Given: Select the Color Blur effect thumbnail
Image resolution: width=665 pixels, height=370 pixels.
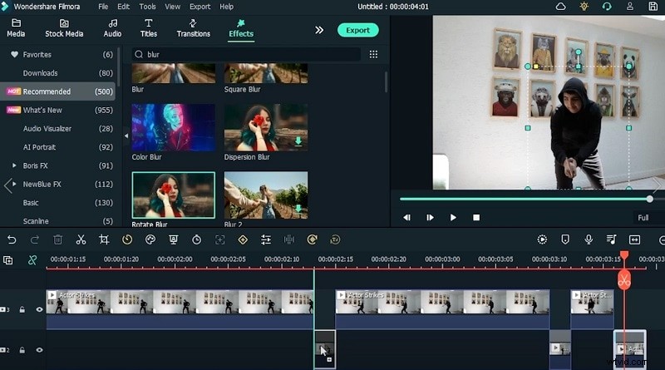Looking at the screenshot, I should coord(173,127).
